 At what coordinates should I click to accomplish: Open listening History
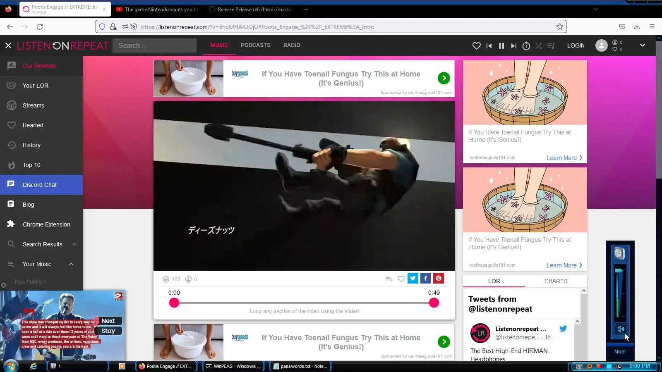41,145
